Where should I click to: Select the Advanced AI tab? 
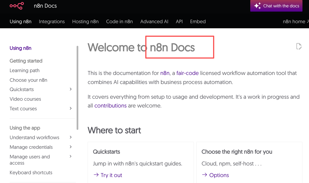coord(154,21)
